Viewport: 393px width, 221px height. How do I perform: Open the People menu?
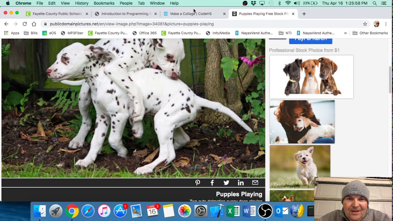tap(126, 3)
